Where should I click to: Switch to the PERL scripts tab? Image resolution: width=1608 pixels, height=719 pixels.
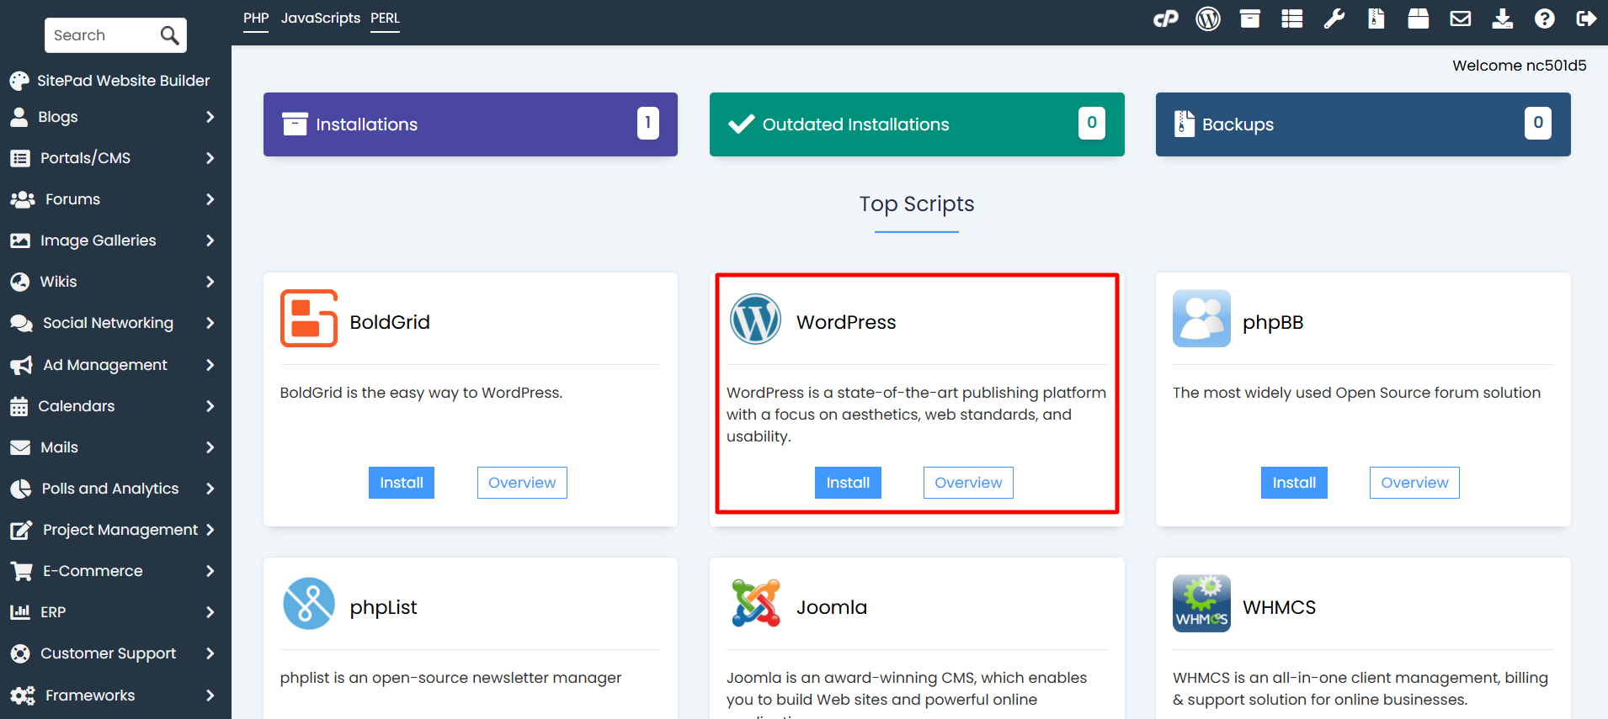(x=385, y=18)
